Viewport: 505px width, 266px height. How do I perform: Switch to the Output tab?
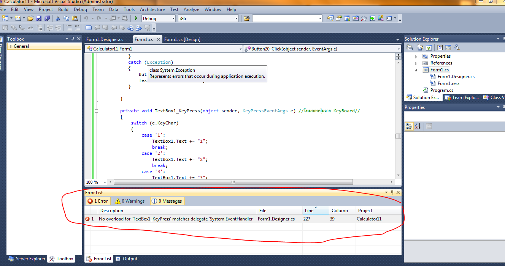point(126,259)
